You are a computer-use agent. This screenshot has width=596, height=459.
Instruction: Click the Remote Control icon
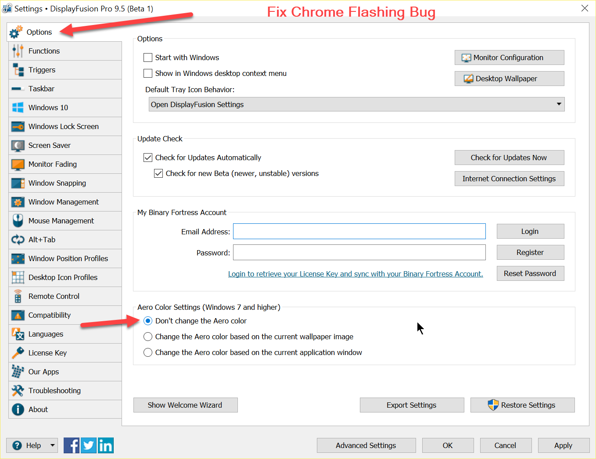(x=18, y=296)
